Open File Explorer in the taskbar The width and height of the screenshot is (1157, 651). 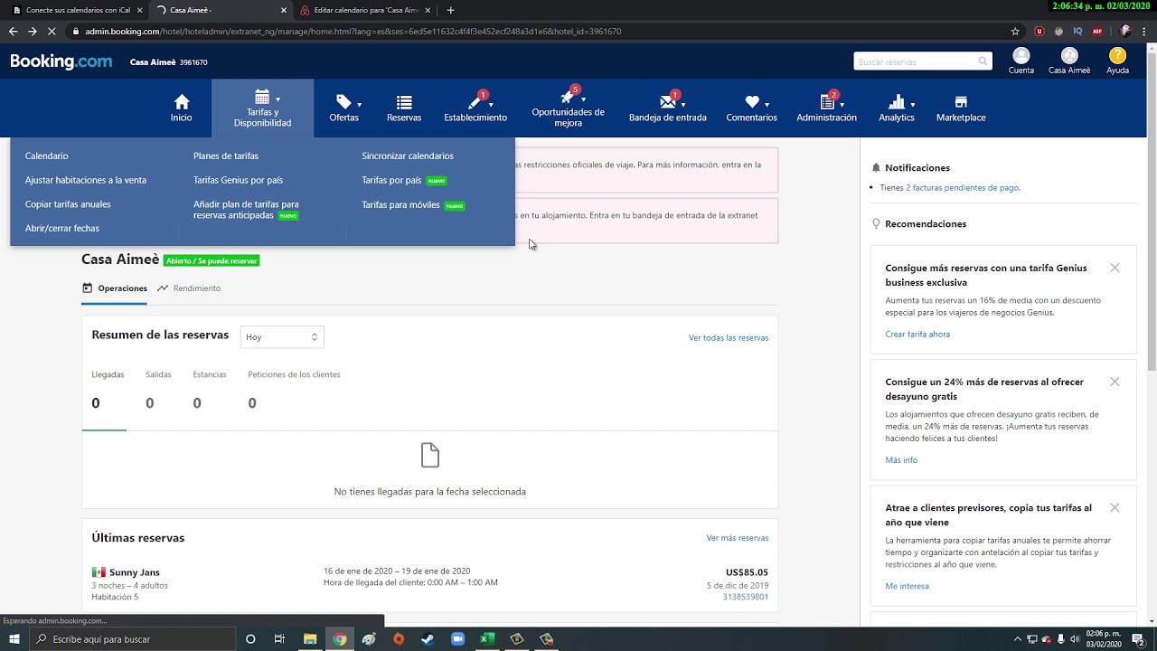[309, 639]
